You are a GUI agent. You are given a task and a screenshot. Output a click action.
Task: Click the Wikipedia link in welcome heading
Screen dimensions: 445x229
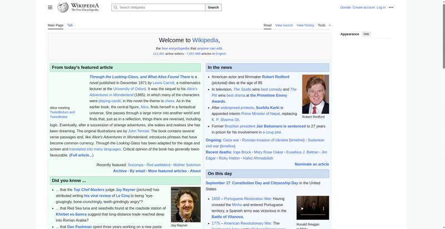tap(205, 40)
